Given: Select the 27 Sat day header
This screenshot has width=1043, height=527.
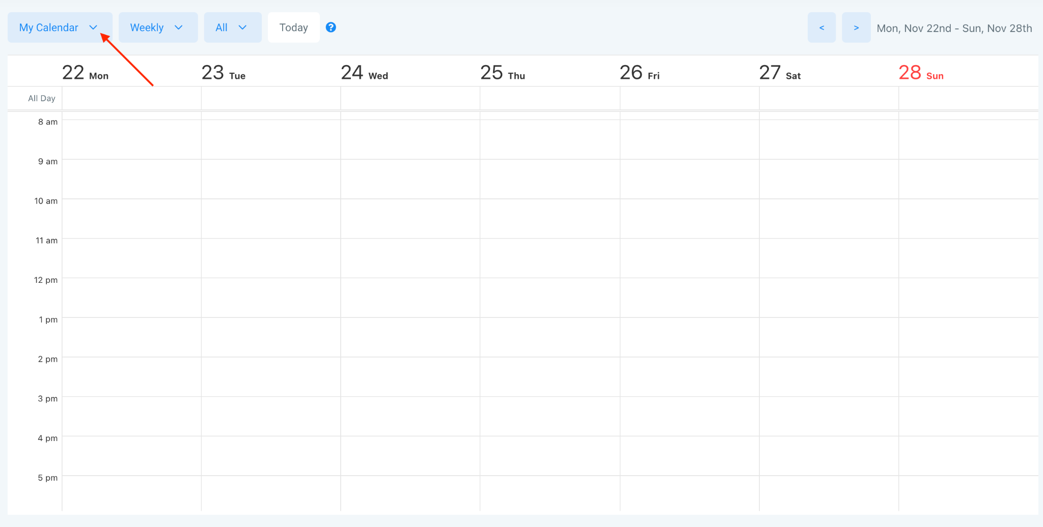Looking at the screenshot, I should click(780, 73).
